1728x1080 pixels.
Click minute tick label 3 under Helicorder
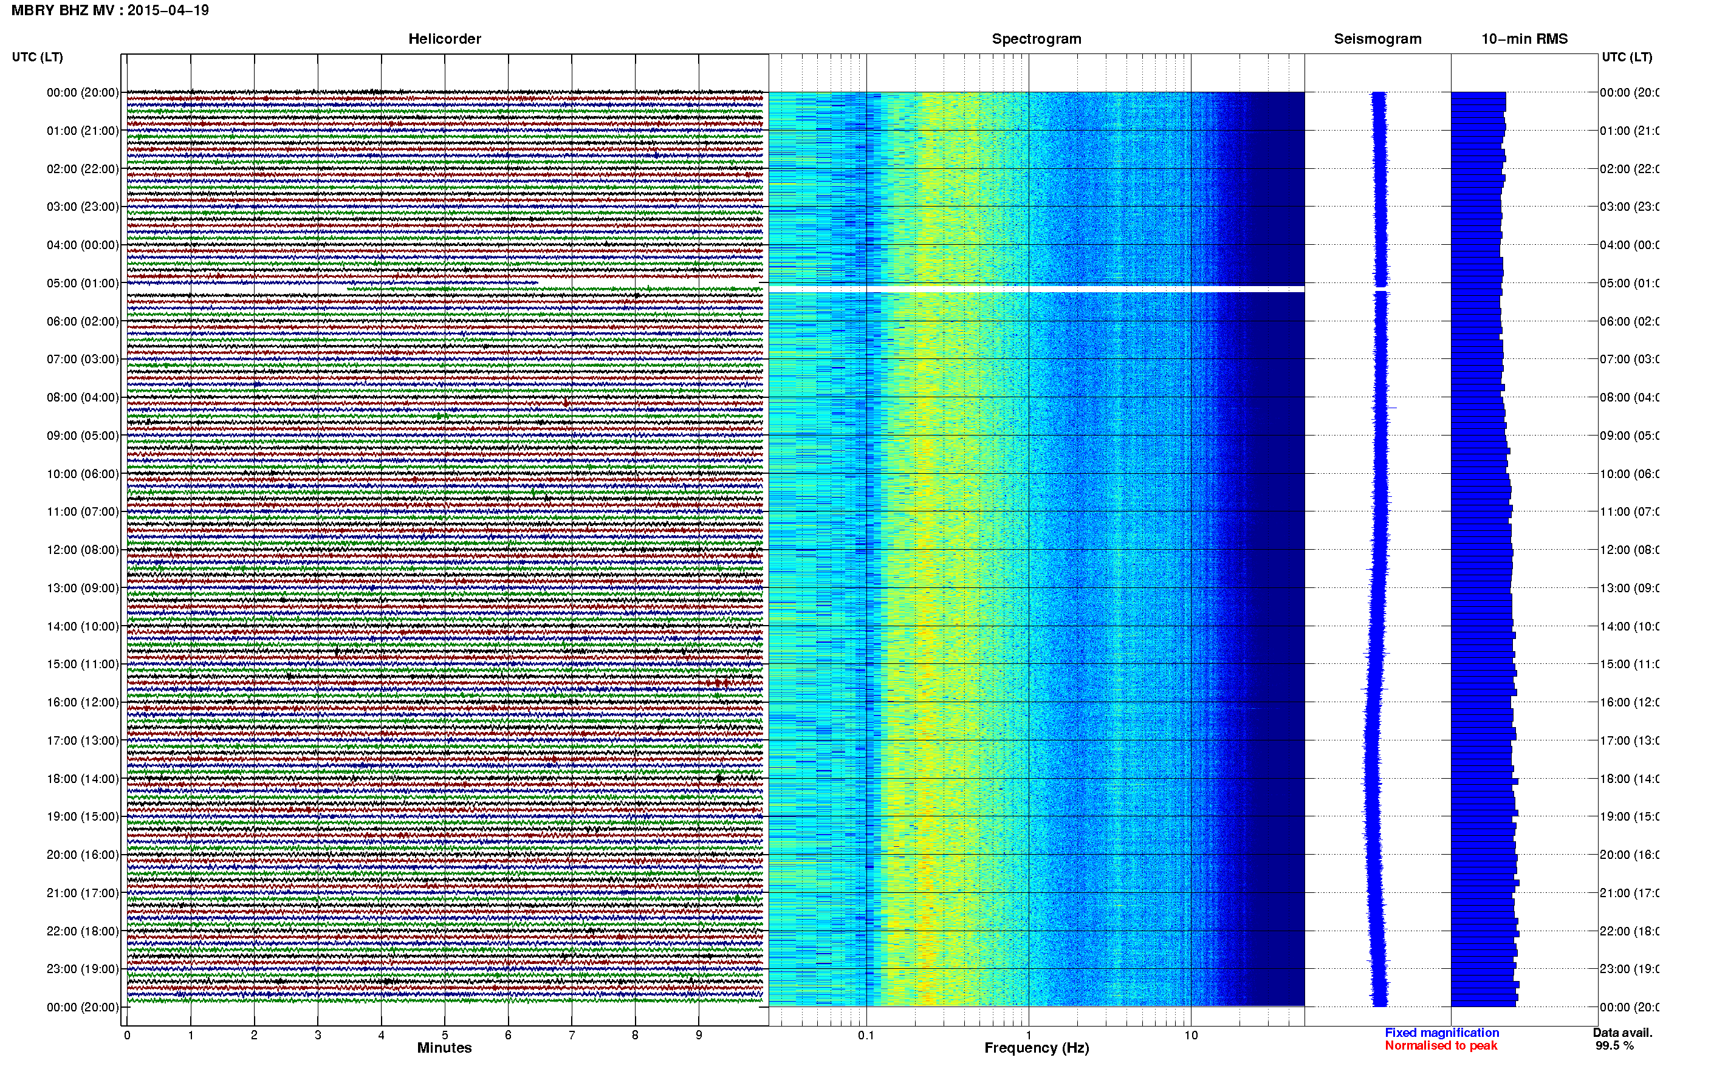point(318,1035)
